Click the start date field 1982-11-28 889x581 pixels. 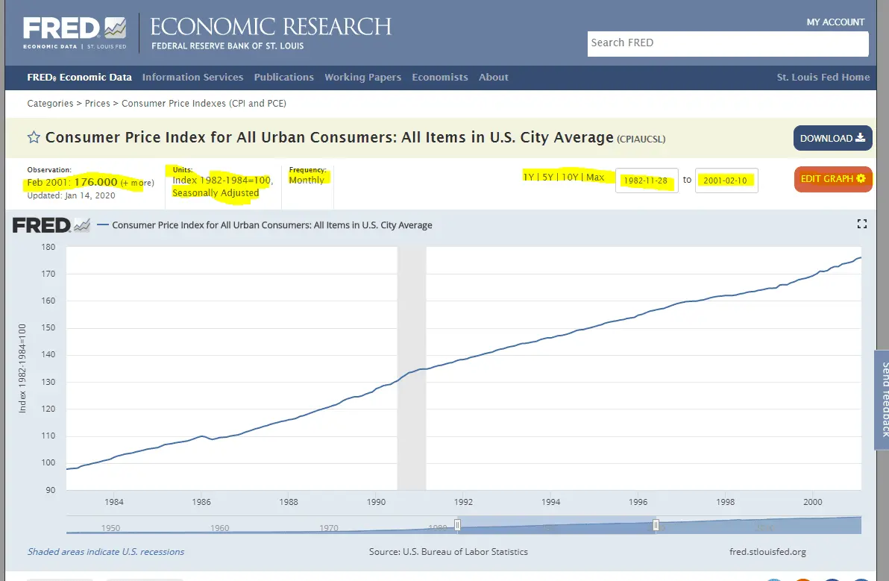[x=646, y=180]
